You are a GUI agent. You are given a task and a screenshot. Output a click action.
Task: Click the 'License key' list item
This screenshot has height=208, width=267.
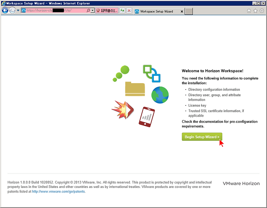pos(197,105)
